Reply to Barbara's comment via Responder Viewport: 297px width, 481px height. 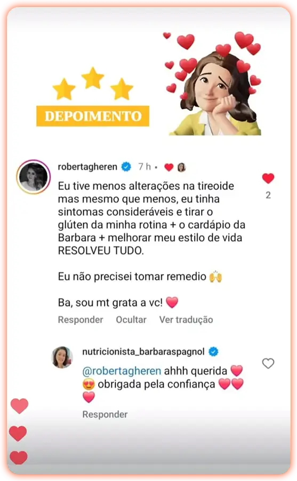105,414
